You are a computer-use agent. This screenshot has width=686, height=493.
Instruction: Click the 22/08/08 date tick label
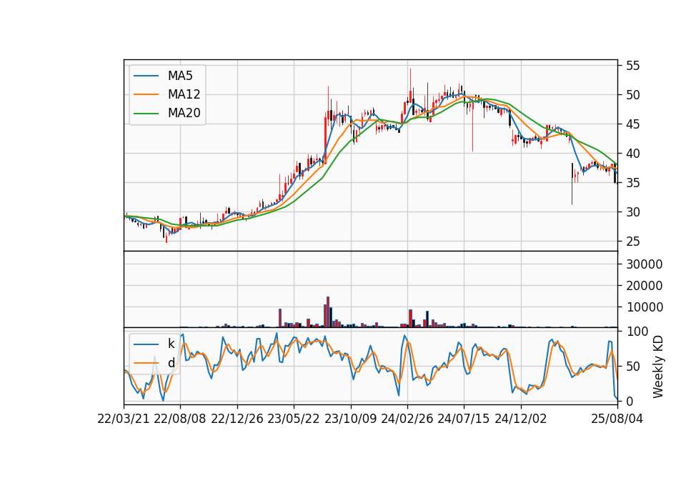point(180,419)
